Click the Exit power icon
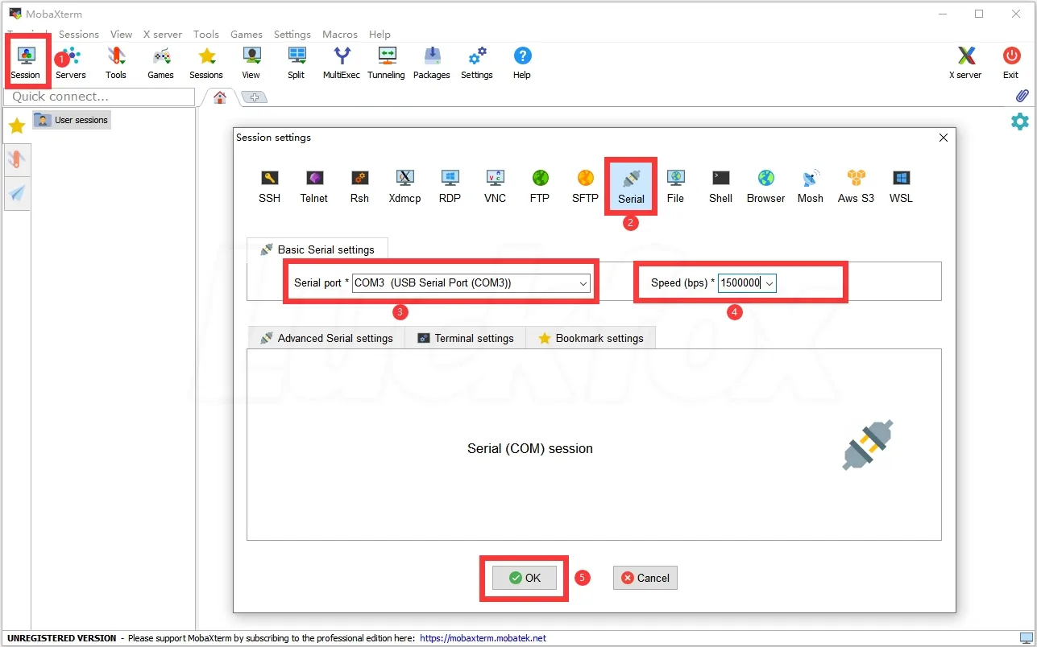The height and width of the screenshot is (647, 1037). (x=1011, y=63)
